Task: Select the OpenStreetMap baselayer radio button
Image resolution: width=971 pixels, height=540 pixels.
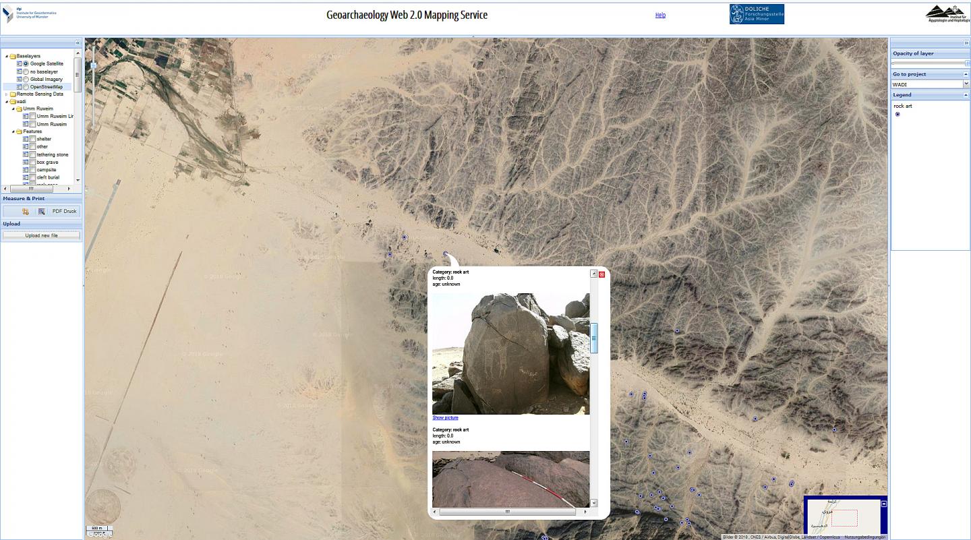Action: [26, 87]
